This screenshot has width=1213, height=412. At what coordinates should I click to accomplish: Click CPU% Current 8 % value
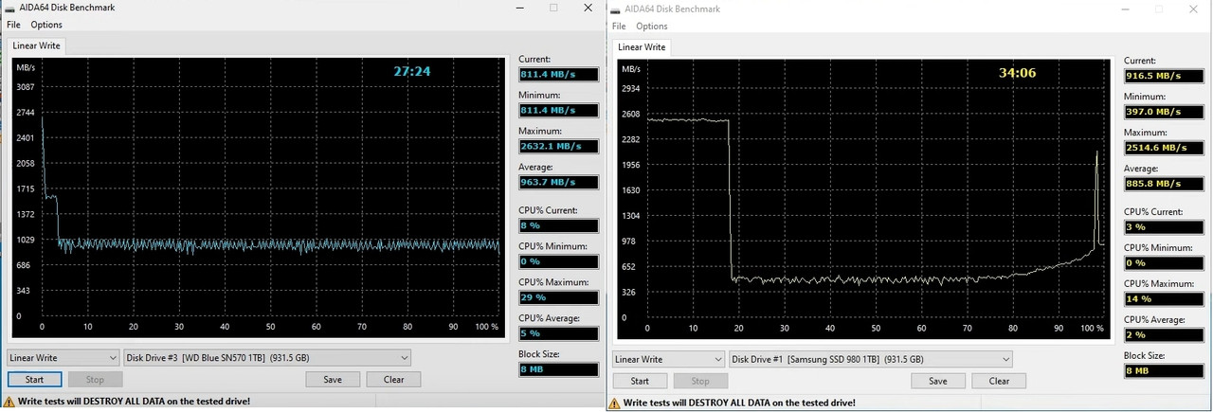tap(559, 225)
